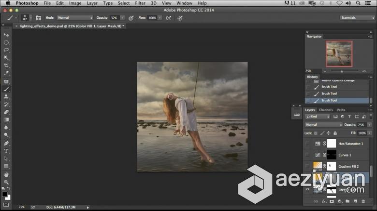377x211 pixels.
Task: Toggle lock transparent pixels
Action: [x=316, y=133]
